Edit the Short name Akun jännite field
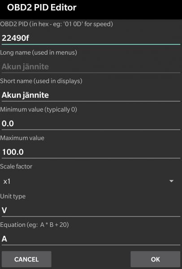The height and width of the screenshot is (269, 182). 91,95
